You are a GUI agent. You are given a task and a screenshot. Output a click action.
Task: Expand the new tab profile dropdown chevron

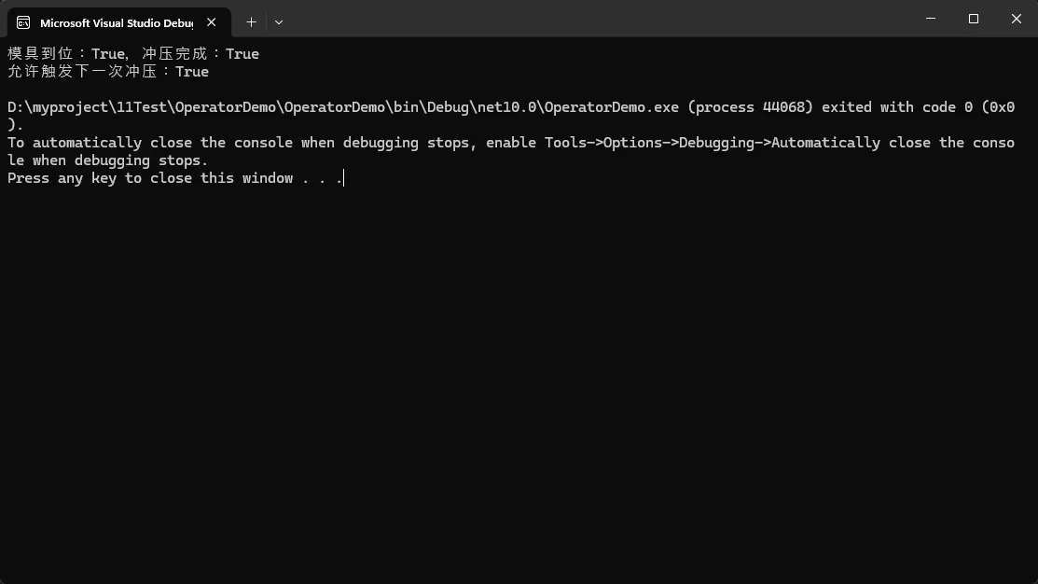coord(279,22)
